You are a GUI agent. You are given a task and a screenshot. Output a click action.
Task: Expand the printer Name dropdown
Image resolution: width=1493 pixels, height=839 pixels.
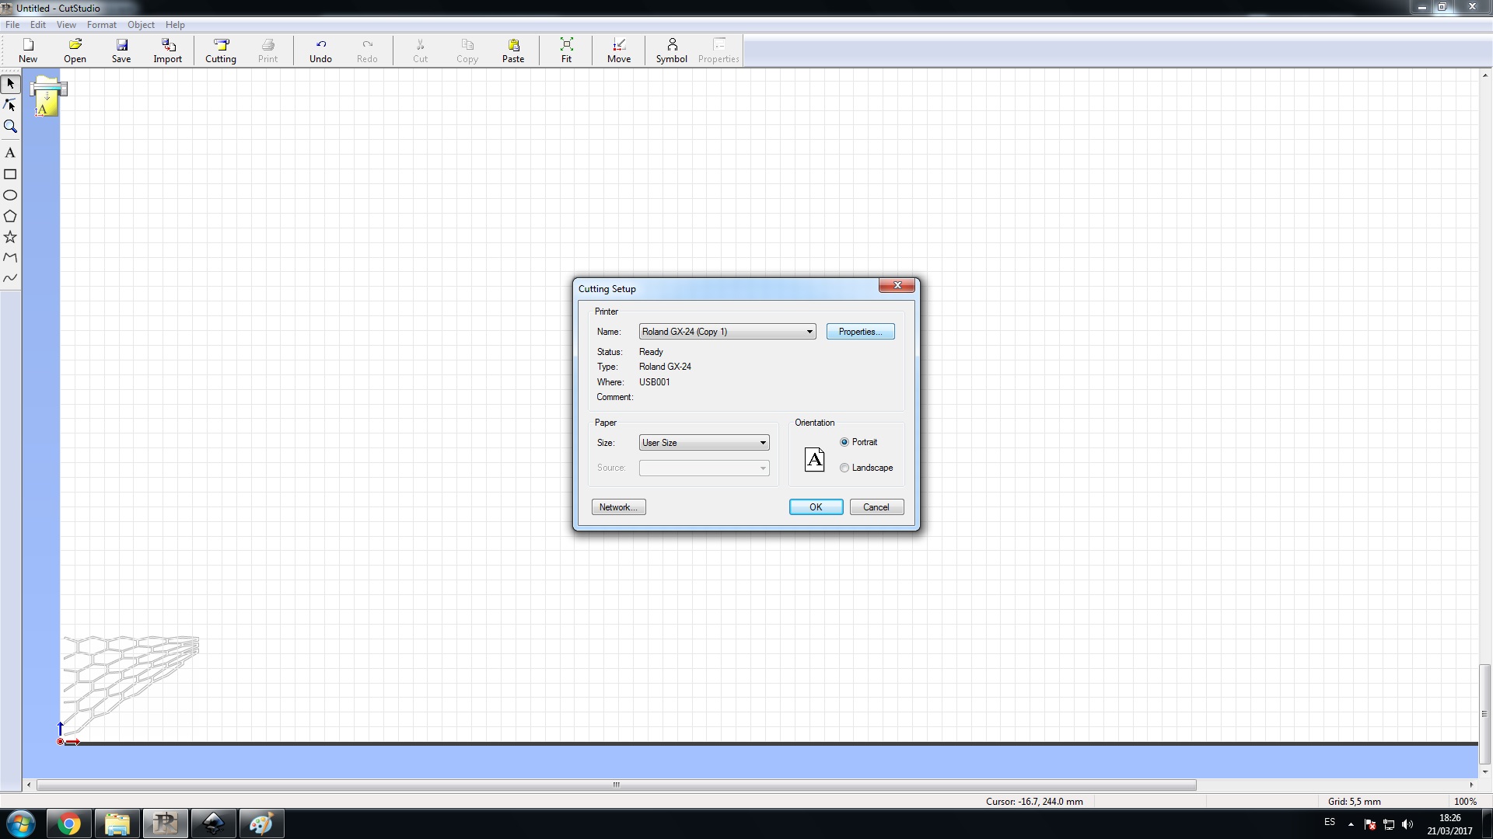coord(809,332)
